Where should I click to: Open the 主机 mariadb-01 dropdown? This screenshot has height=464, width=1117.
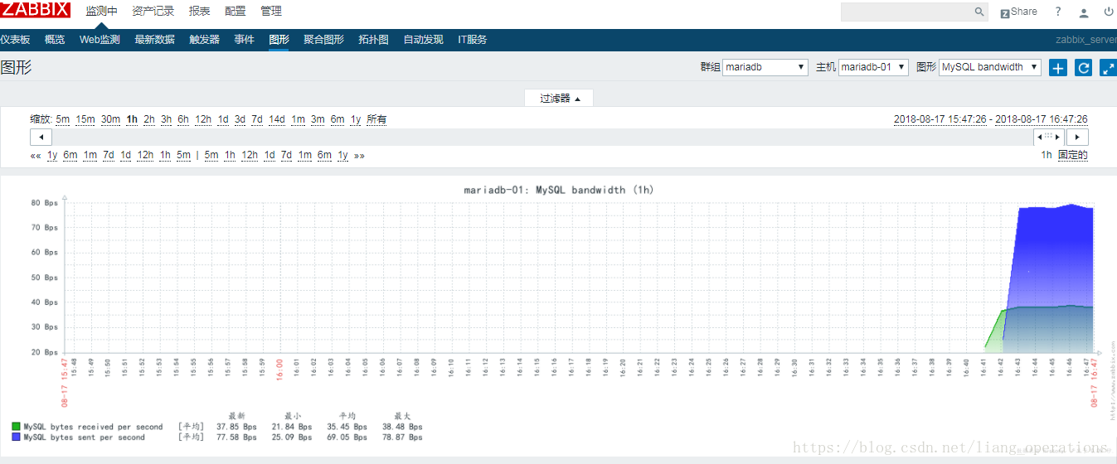873,67
